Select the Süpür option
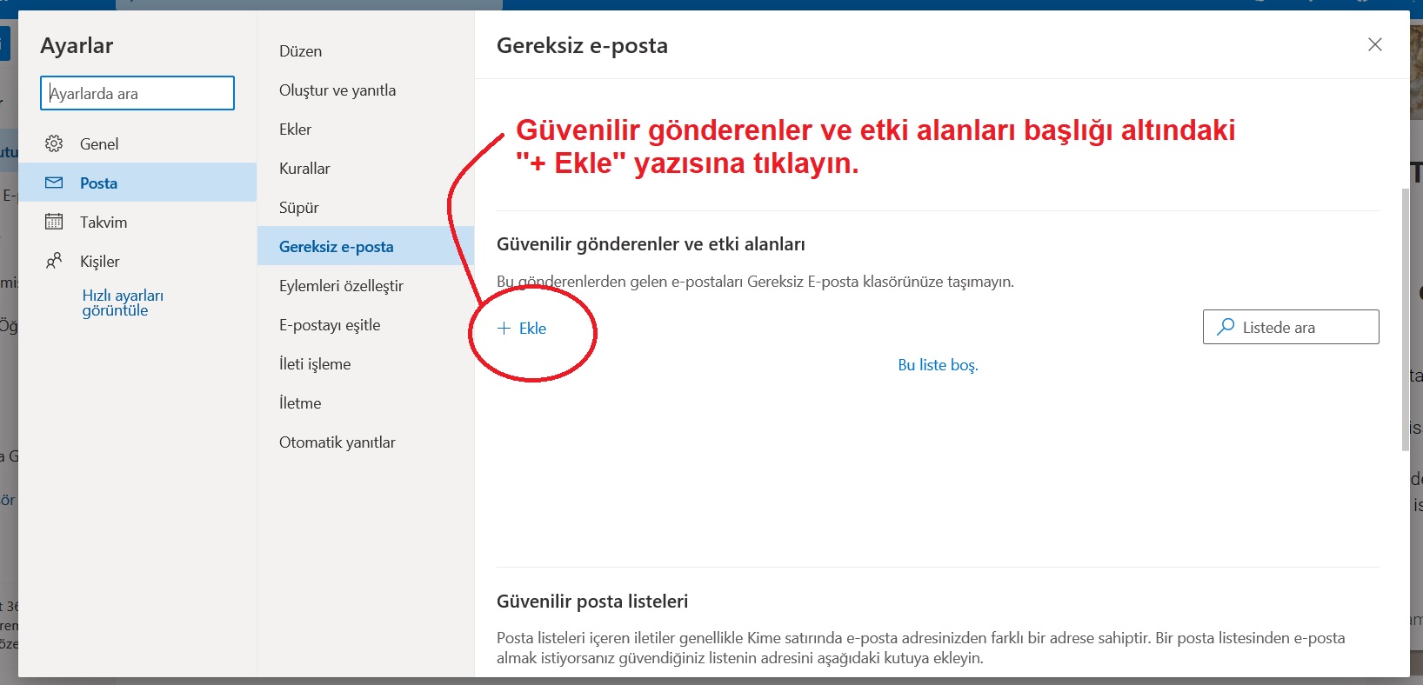The image size is (1423, 685). pos(298,208)
